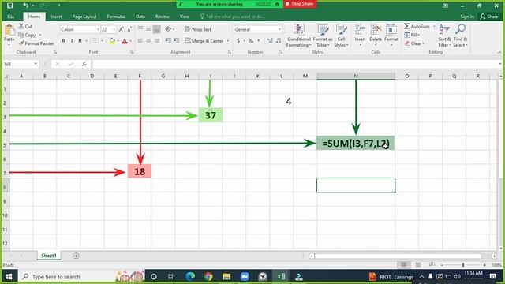
Task: Toggle Center alignment in Alignment group
Action: pos(148,40)
